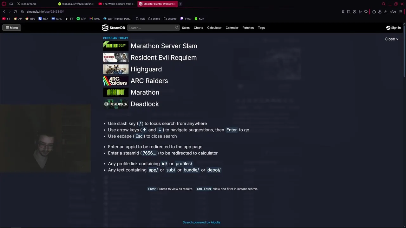Open the AI assistant icon
Image resolution: width=406 pixels, height=228 pixels.
[393, 12]
